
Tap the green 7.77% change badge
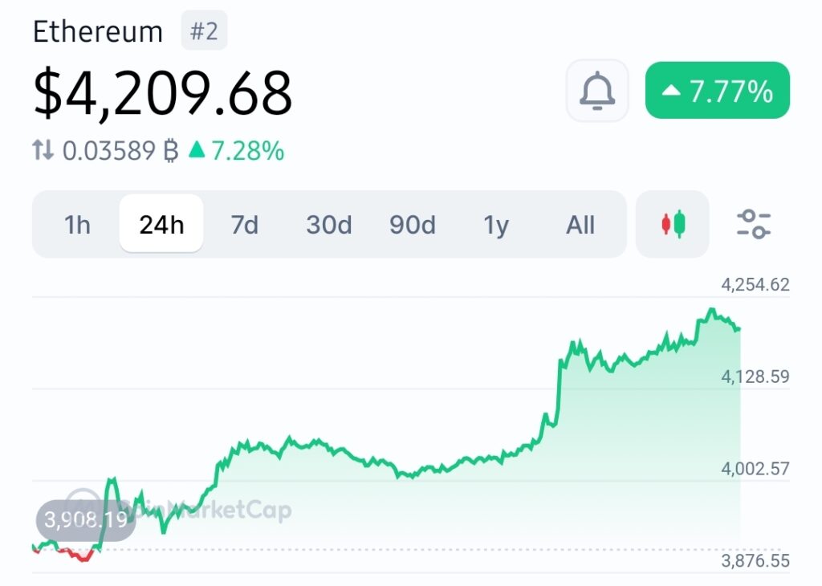pos(717,91)
